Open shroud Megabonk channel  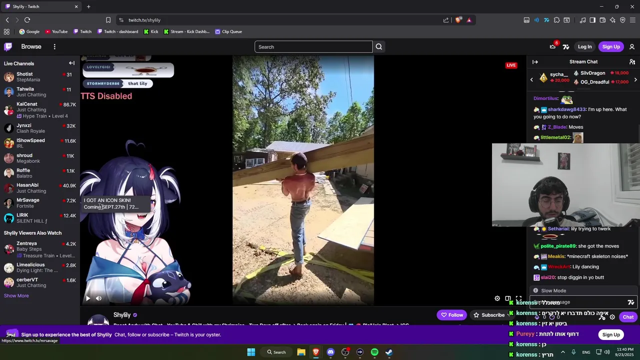tap(40, 158)
